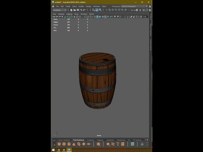Switch viewport to wireframe shading icon
203x152 pixels.
pos(95,17)
